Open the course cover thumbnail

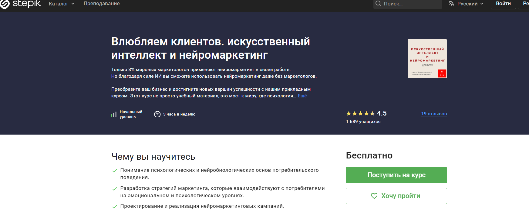click(x=427, y=59)
